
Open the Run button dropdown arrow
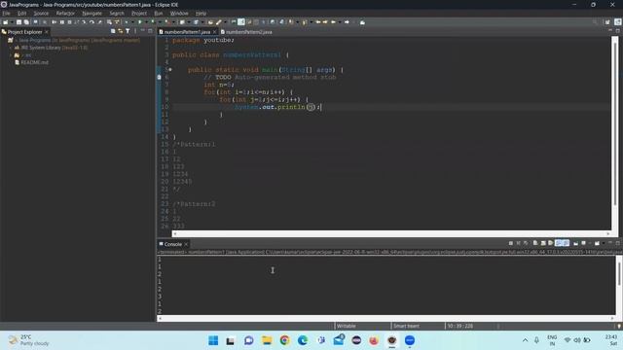point(145,22)
